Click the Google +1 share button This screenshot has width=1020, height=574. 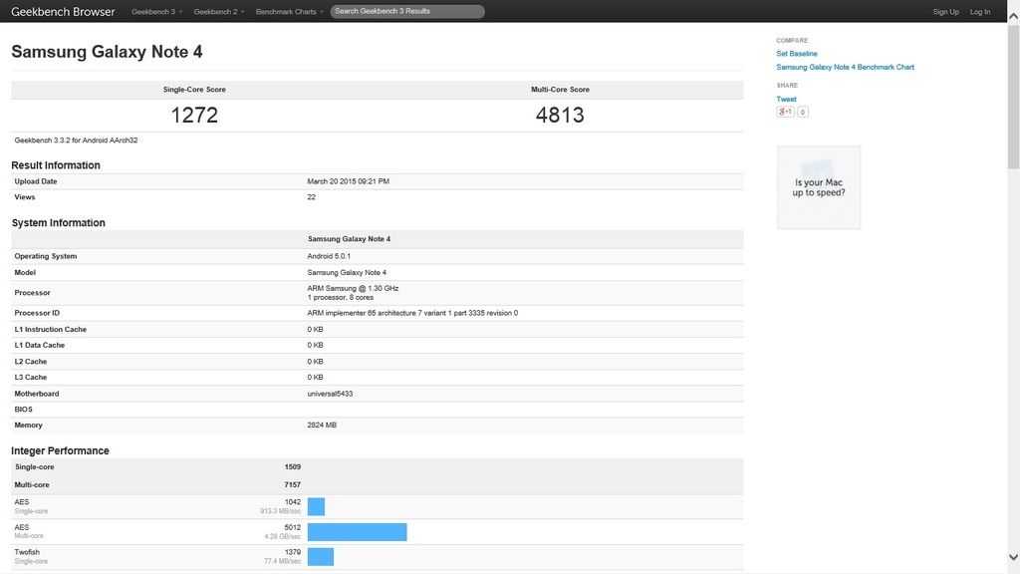pos(785,112)
